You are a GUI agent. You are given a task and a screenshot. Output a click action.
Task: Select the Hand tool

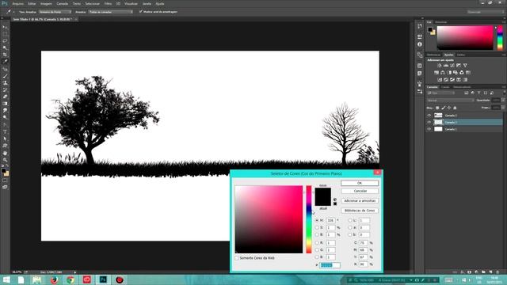pos(5,153)
